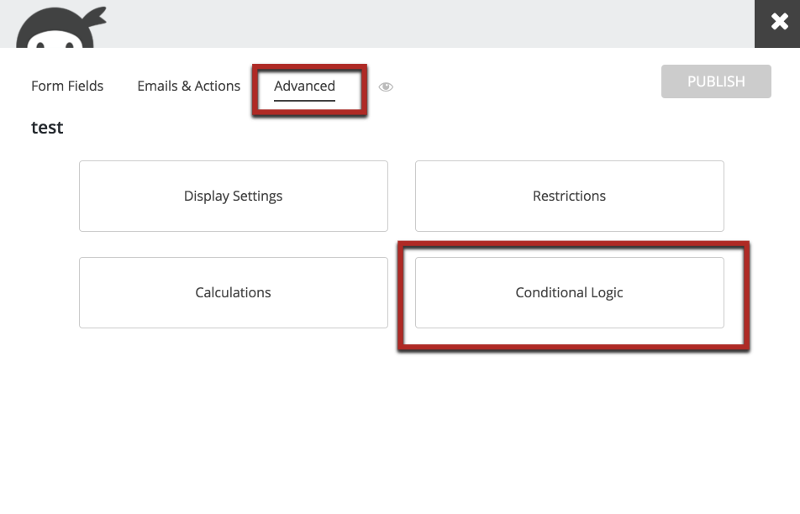800x514 pixels.
Task: Return to the Form Fields builder view
Action: [x=67, y=86]
